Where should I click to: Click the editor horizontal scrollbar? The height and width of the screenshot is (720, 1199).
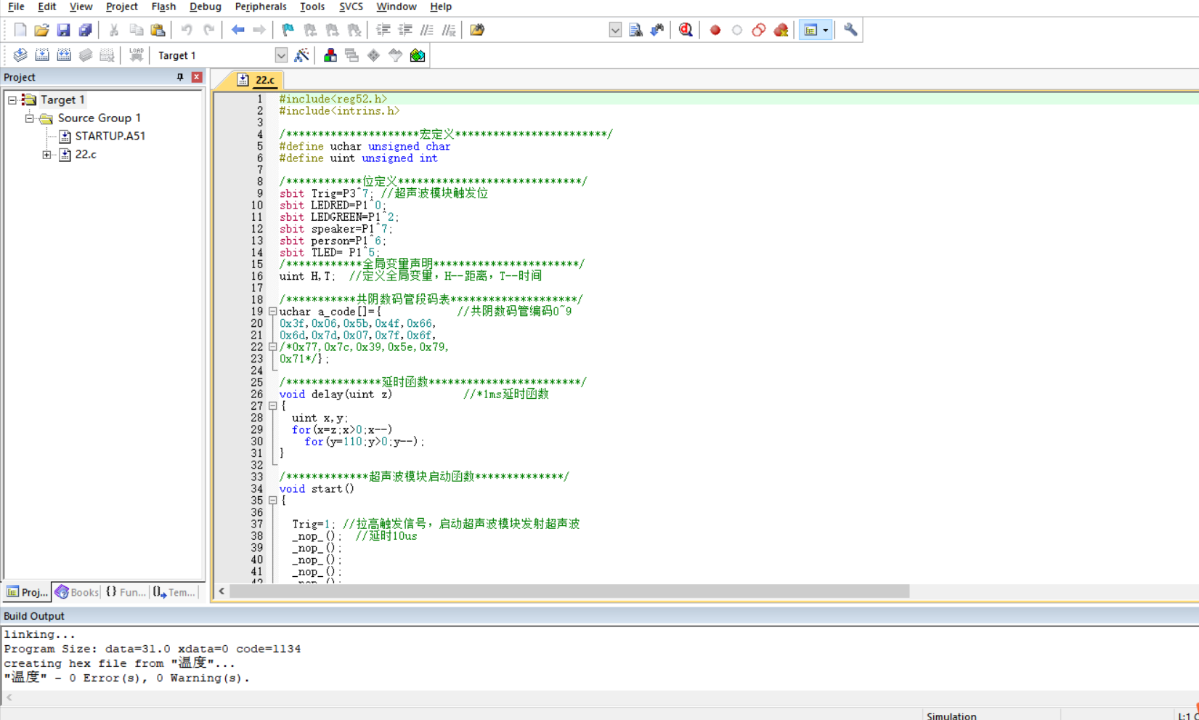[x=569, y=591]
